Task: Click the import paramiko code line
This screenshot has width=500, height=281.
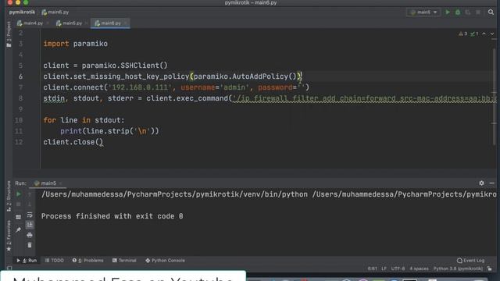Action: pyautogui.click(x=75, y=44)
